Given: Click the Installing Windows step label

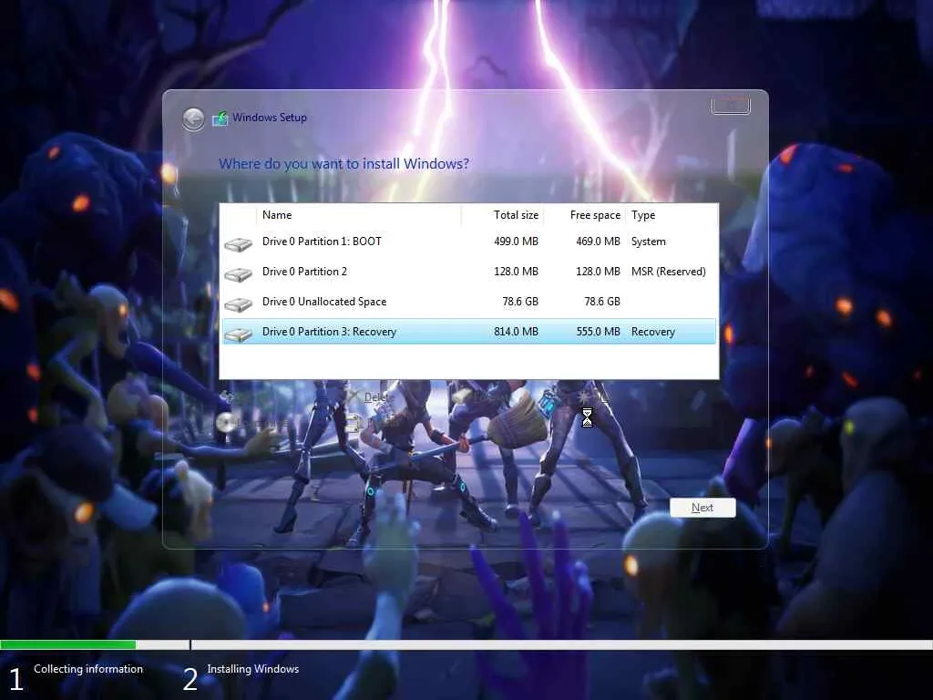Looking at the screenshot, I should [x=253, y=669].
